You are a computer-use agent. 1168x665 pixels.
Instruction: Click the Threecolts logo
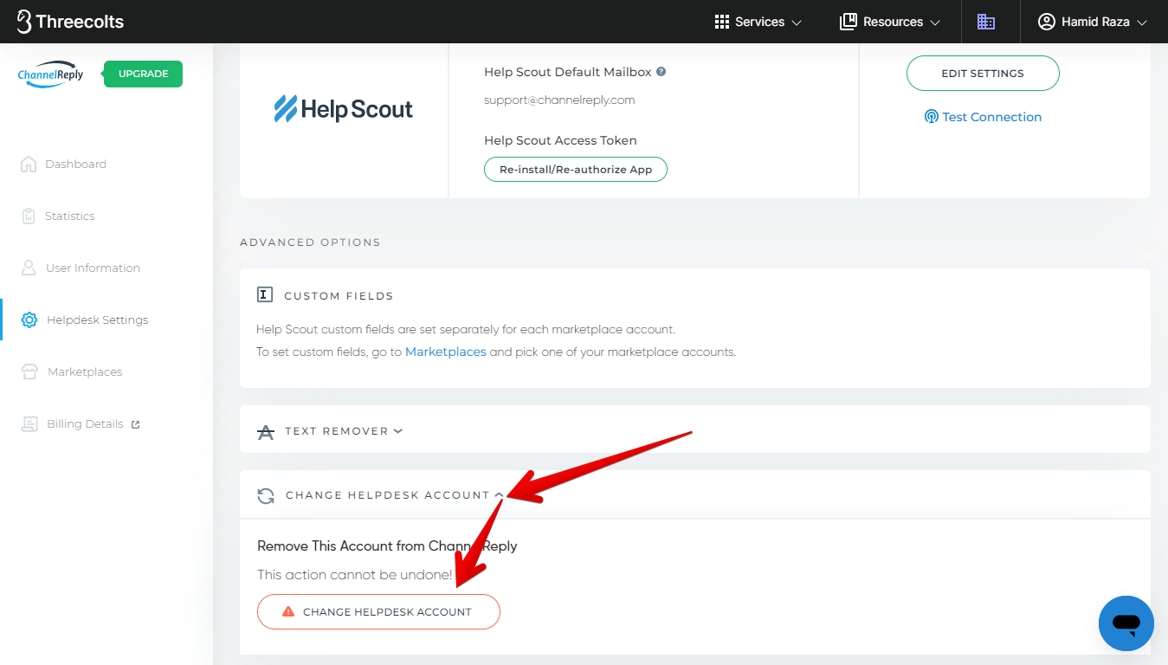point(70,22)
